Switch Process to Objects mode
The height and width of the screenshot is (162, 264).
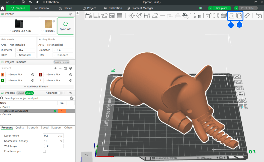click(x=29, y=93)
